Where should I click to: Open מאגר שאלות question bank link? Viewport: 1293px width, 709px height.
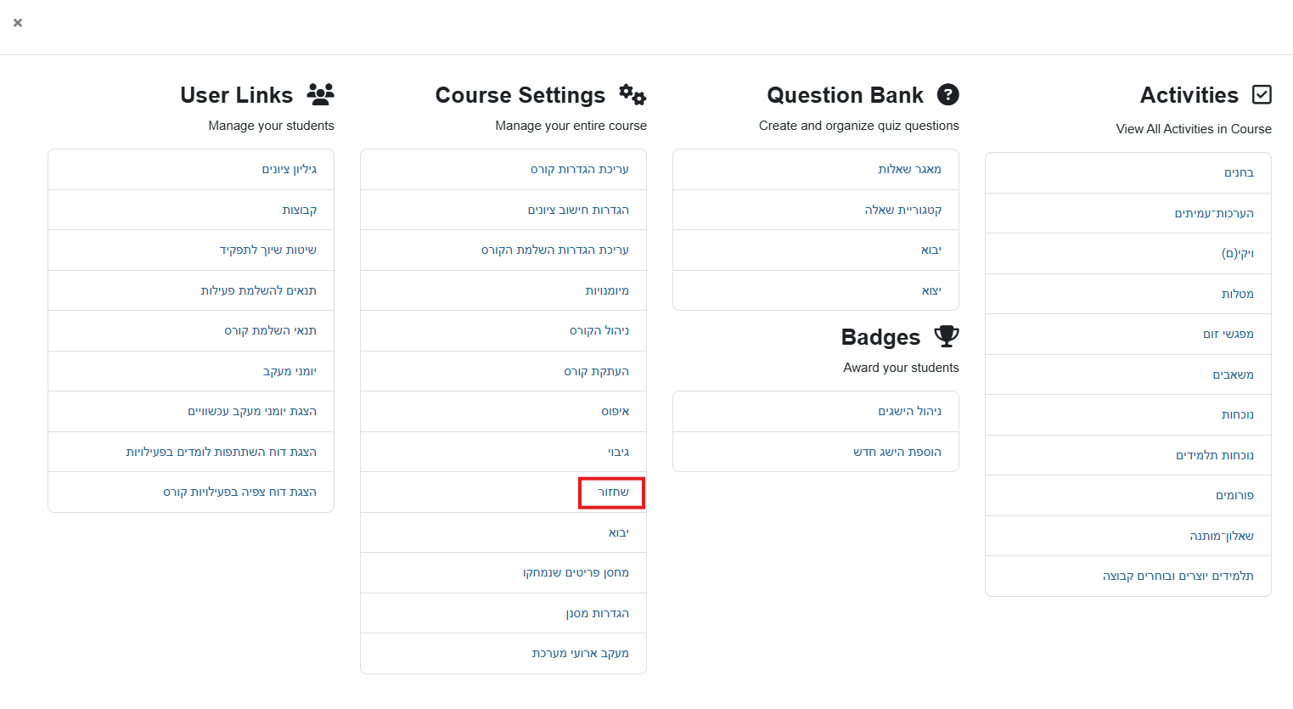click(x=909, y=170)
